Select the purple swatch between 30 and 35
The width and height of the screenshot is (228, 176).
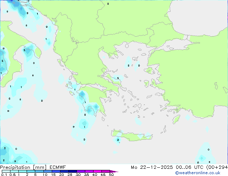coord(81,171)
